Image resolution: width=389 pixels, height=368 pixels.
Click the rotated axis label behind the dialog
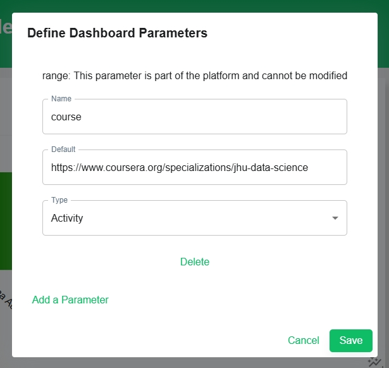click(x=6, y=300)
